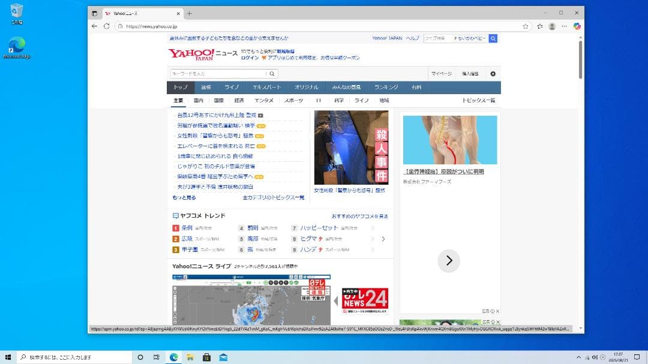Click the Yahoo search magnifier icon
This screenshot has width=648, height=364.
coord(271,73)
